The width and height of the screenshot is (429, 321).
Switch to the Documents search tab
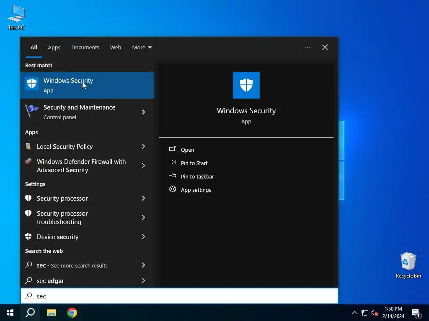[85, 48]
